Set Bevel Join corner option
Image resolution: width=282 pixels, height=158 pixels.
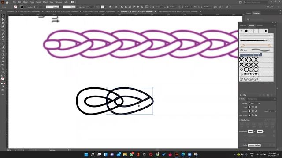coord(256,111)
